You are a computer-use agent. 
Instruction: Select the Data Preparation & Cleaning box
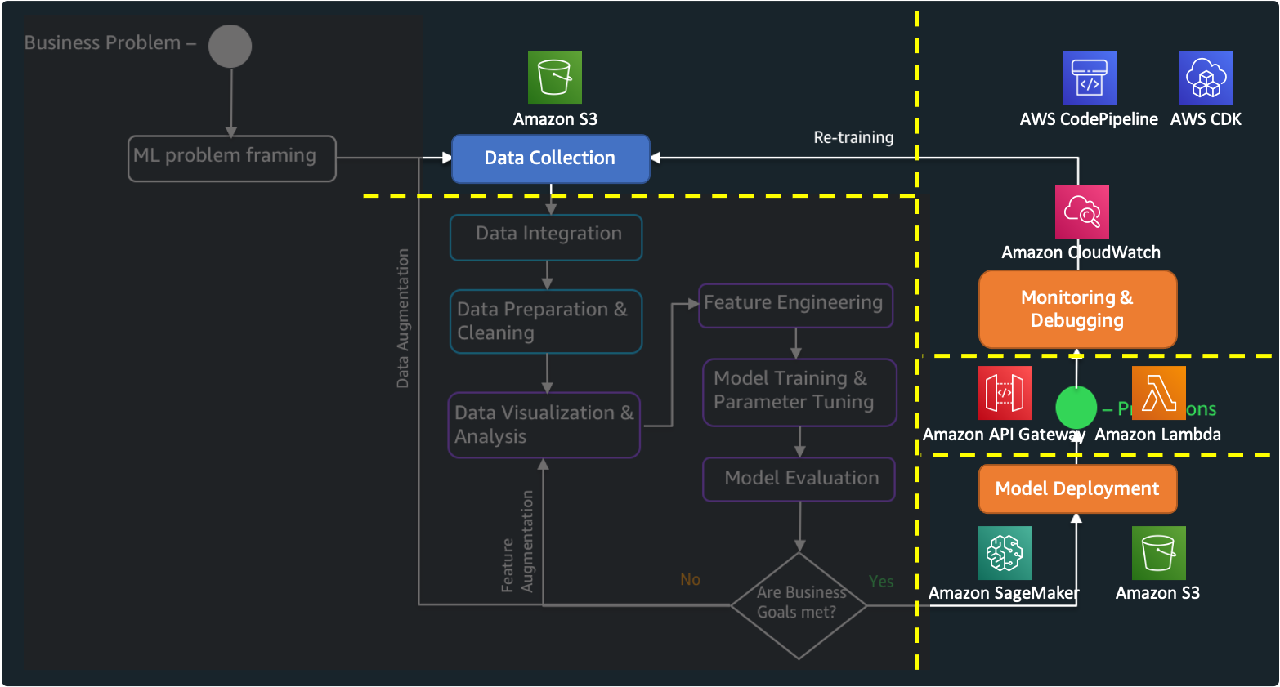pyautogui.click(x=546, y=322)
